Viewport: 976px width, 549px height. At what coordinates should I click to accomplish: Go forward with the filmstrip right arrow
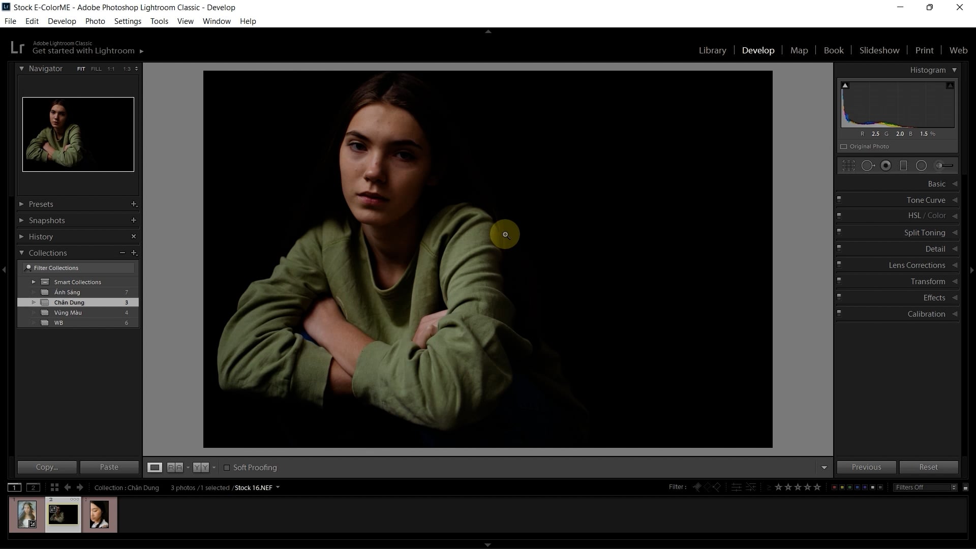click(x=80, y=487)
